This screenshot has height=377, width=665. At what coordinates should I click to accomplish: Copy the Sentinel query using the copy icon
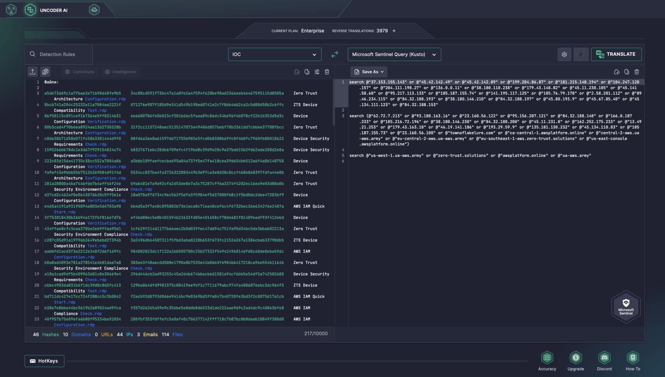click(626, 72)
